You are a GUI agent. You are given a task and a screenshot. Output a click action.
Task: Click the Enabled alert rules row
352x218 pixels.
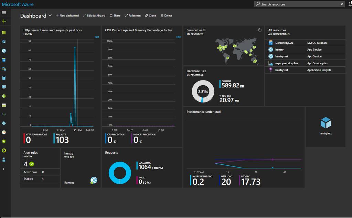click(40, 179)
